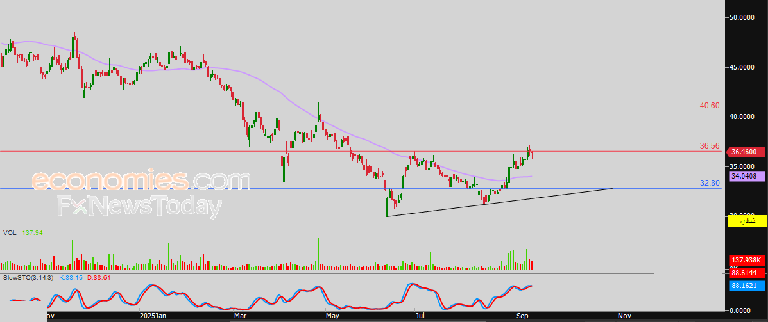Click the Jul date axis label
Viewport: 768px width, 322px height.
(420, 316)
